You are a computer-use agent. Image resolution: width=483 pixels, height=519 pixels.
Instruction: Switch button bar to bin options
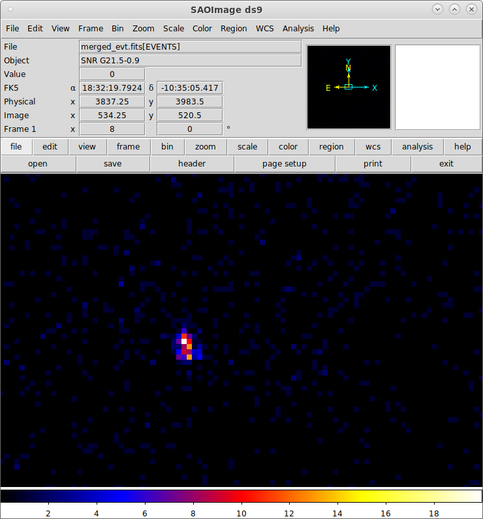pos(167,147)
